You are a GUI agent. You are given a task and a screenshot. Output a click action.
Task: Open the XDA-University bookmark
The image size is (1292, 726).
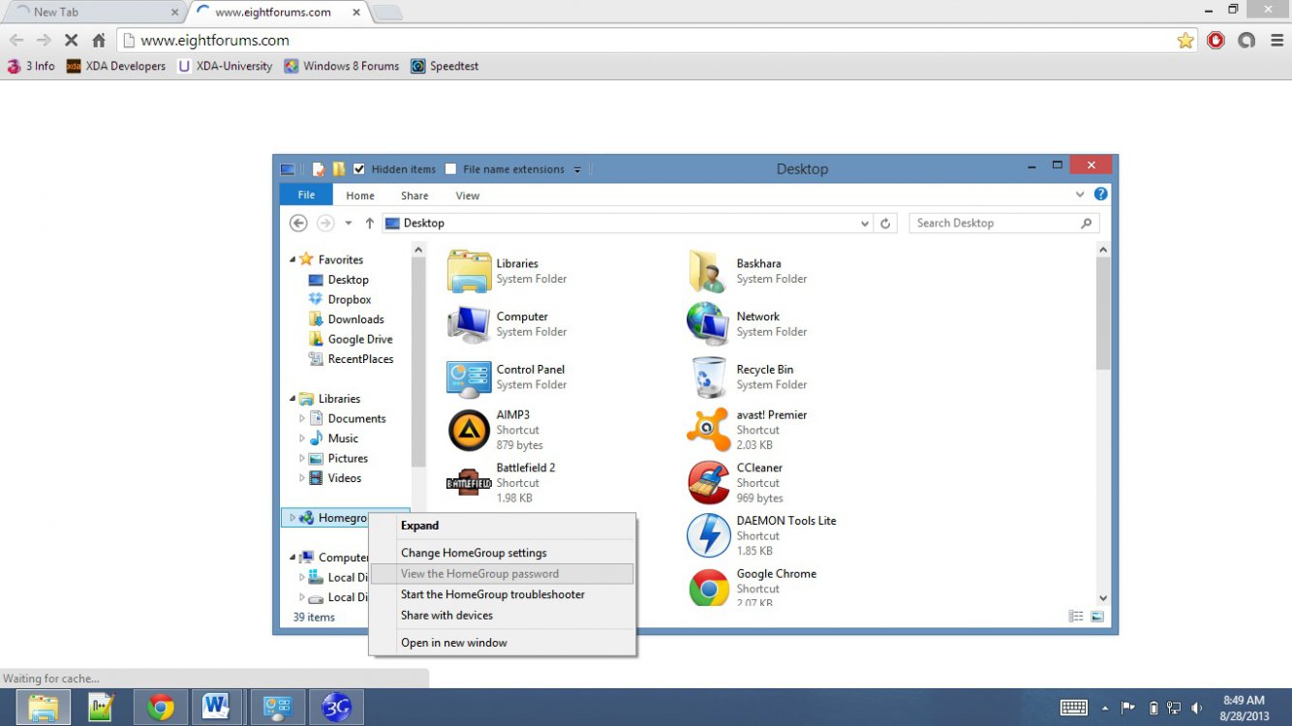click(x=225, y=66)
